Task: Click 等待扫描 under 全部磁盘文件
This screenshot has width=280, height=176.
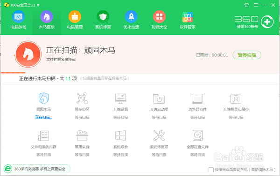Action: pyautogui.click(x=197, y=155)
